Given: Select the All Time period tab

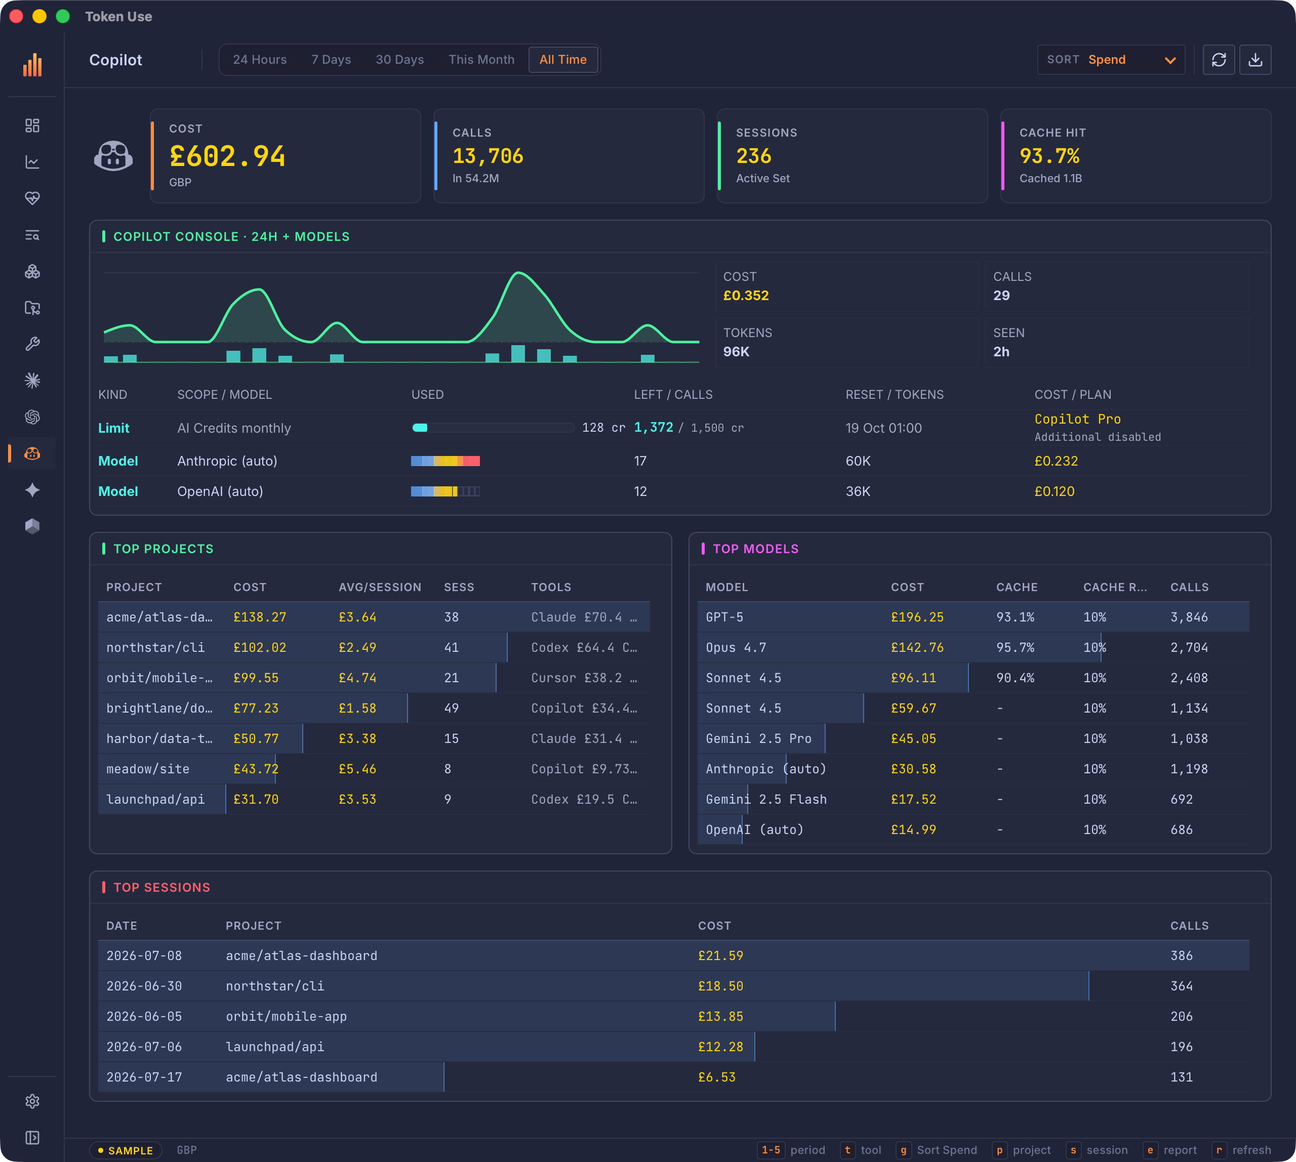Looking at the screenshot, I should click(563, 59).
